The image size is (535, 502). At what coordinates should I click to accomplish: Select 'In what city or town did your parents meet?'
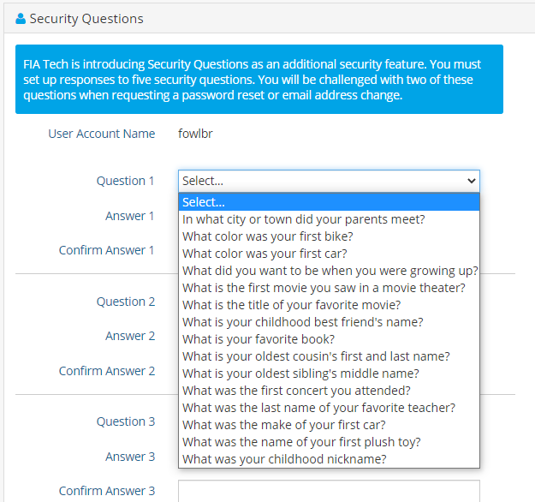[329, 219]
